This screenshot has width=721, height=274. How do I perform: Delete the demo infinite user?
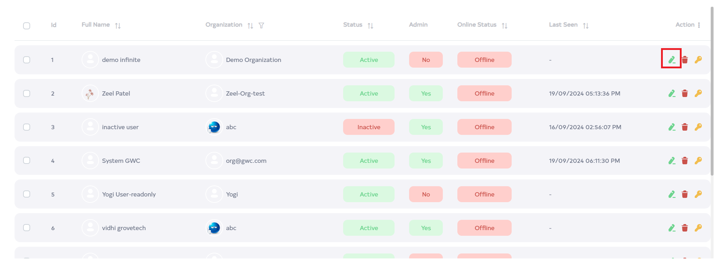click(x=685, y=60)
